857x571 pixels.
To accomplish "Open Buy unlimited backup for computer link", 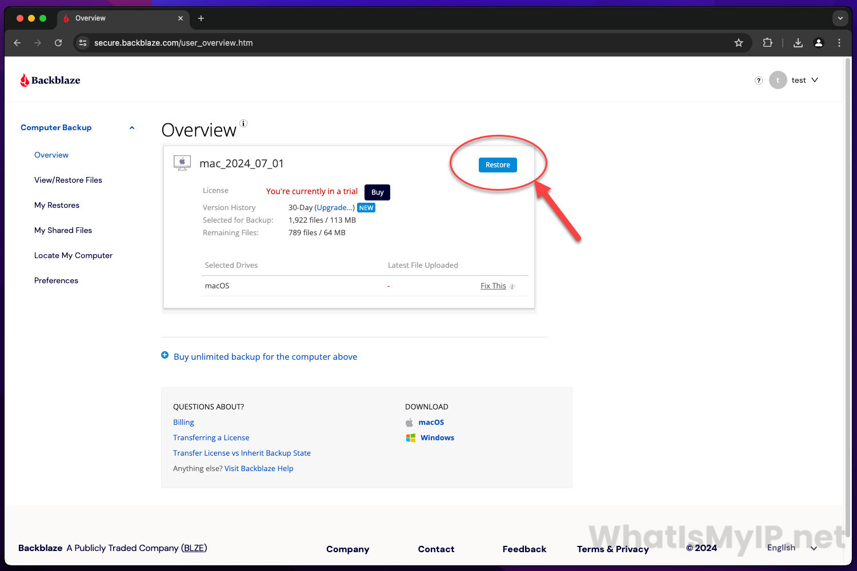I will [265, 356].
